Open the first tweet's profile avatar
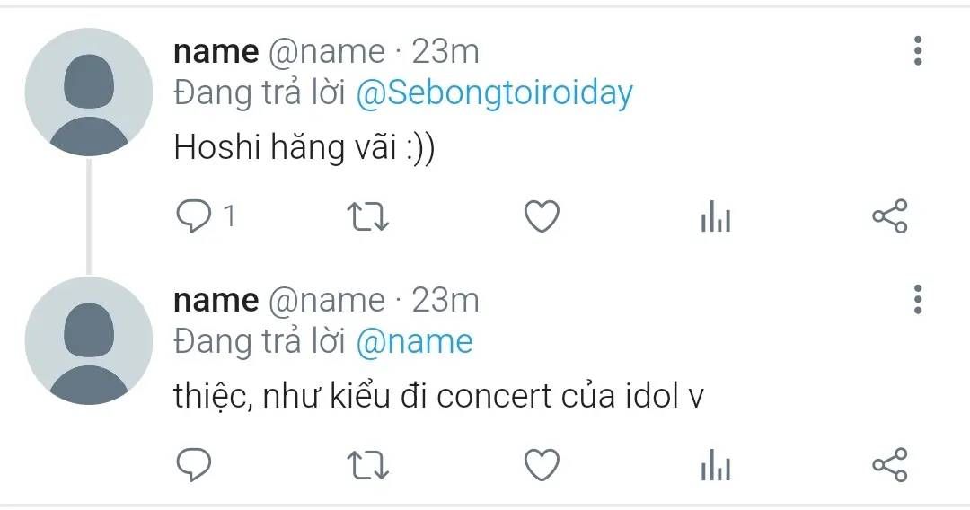Image resolution: width=970 pixels, height=510 pixels. pos(89,92)
